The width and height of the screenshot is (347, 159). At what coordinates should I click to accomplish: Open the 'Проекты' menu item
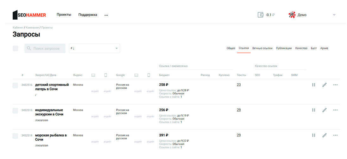click(x=64, y=15)
